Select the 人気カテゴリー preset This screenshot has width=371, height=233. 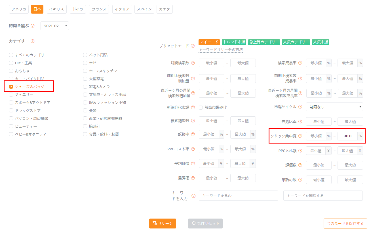[x=296, y=42]
